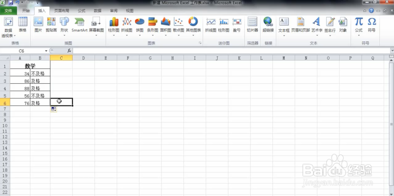This screenshot has height=196, width=394.
Task: Switch to Page Layout (页面布局) tab
Action: pyautogui.click(x=61, y=11)
